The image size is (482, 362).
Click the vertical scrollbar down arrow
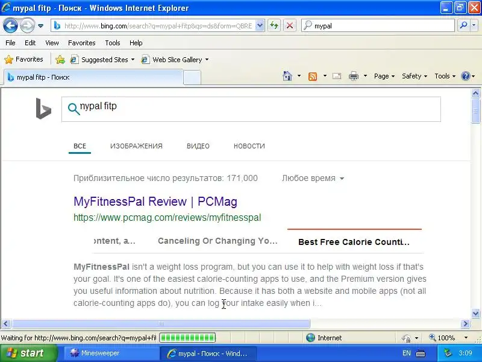pos(475,313)
